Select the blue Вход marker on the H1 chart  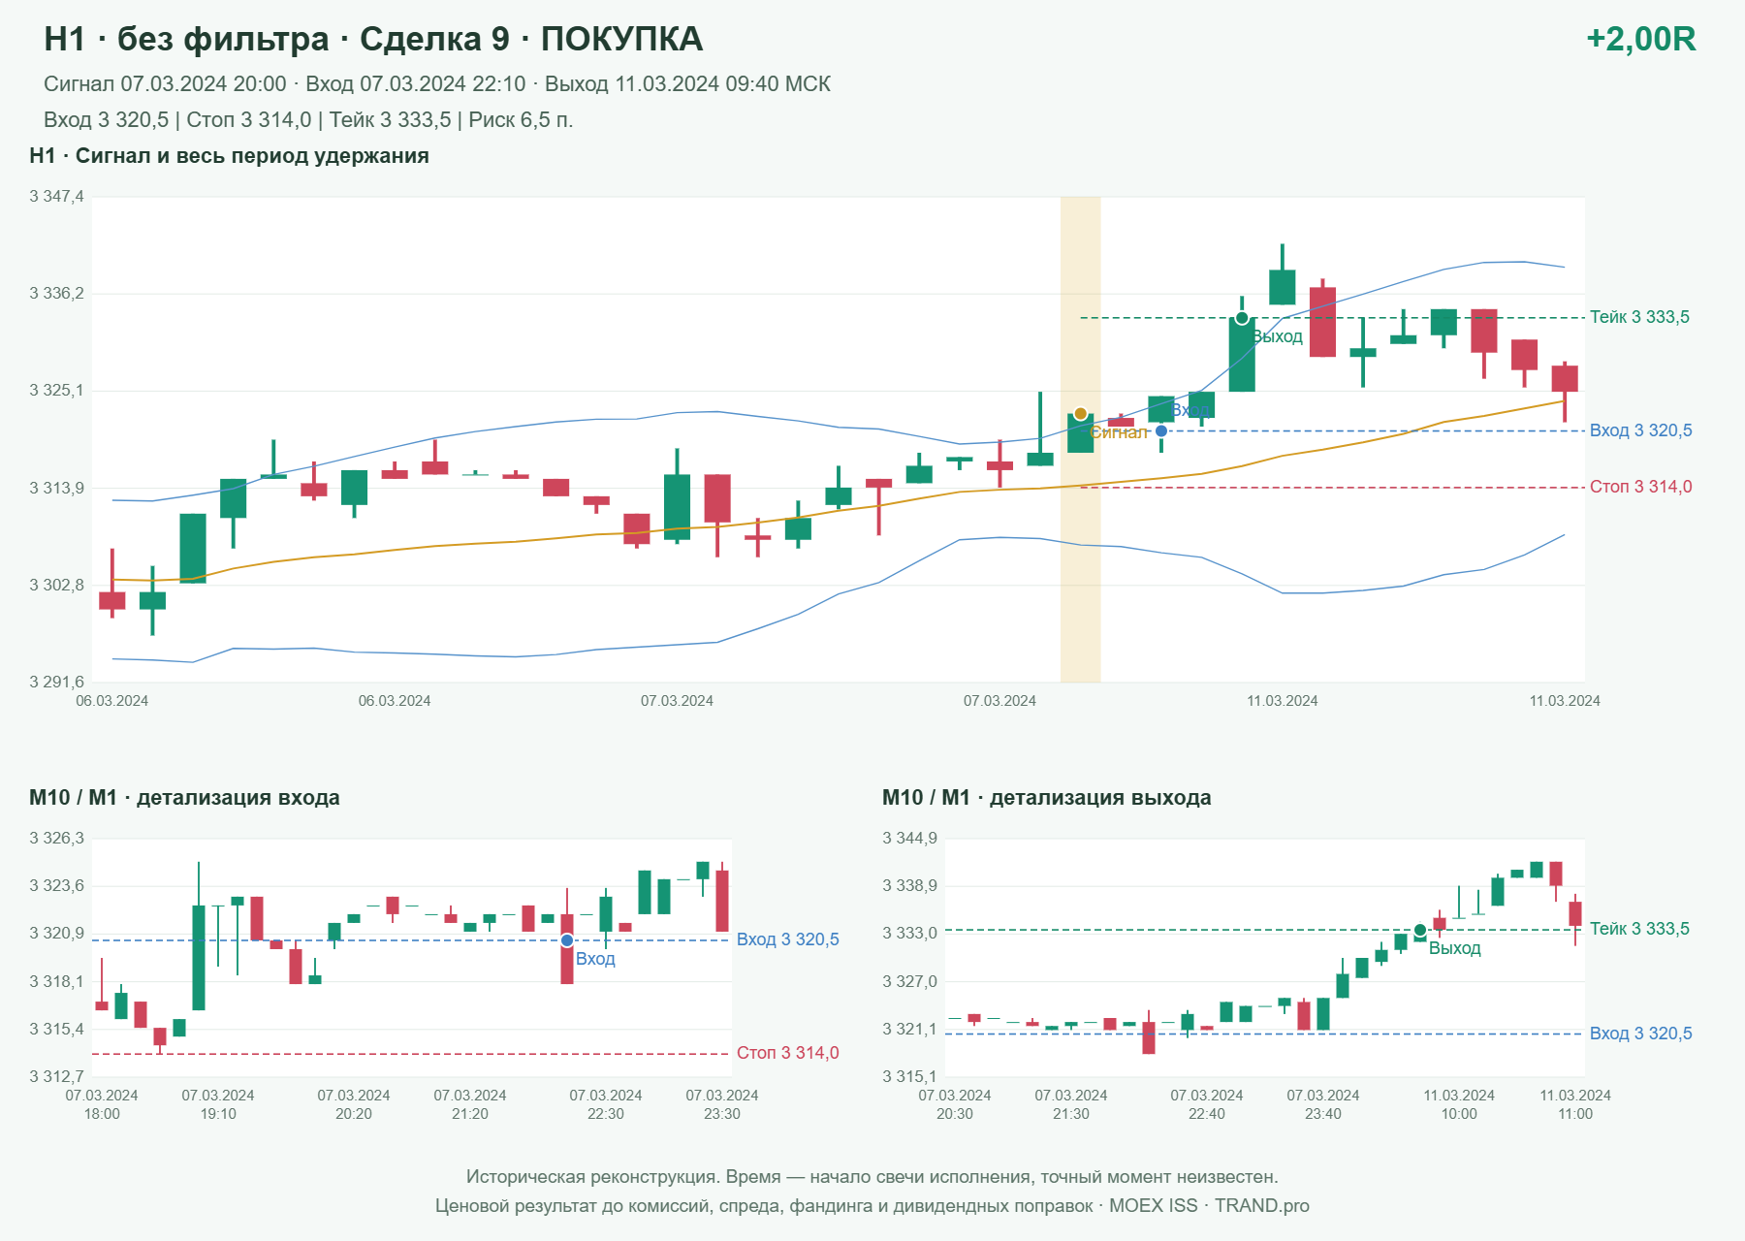click(1161, 430)
